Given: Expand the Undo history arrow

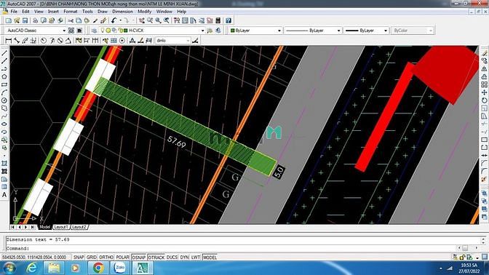Looking at the screenshot, I should click(x=120, y=20).
